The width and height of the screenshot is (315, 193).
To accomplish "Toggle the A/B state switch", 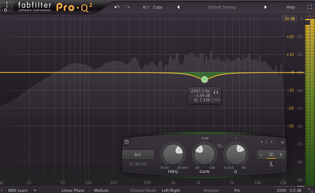I will 146,7.
